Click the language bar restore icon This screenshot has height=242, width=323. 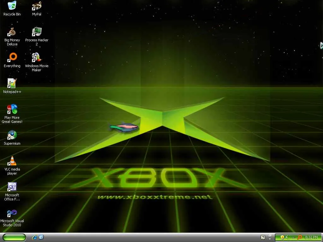coord(270,235)
